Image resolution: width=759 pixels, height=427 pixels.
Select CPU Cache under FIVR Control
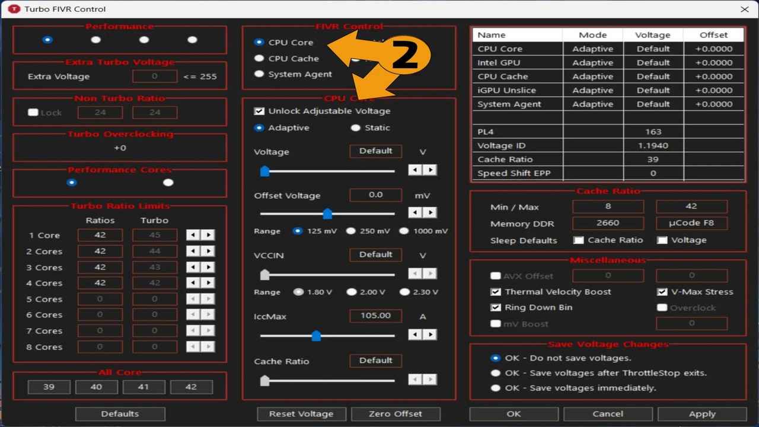point(257,58)
